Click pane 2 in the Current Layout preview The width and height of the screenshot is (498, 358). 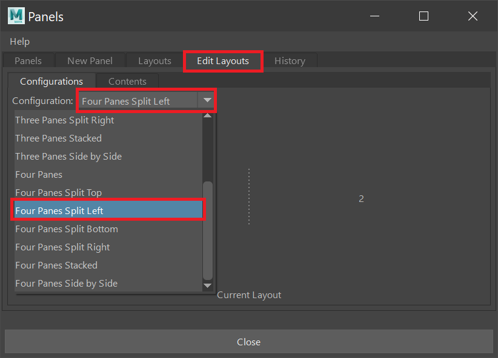(361, 198)
